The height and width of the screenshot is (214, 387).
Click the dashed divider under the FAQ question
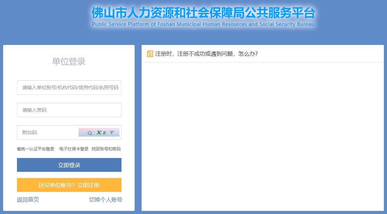click(262, 63)
